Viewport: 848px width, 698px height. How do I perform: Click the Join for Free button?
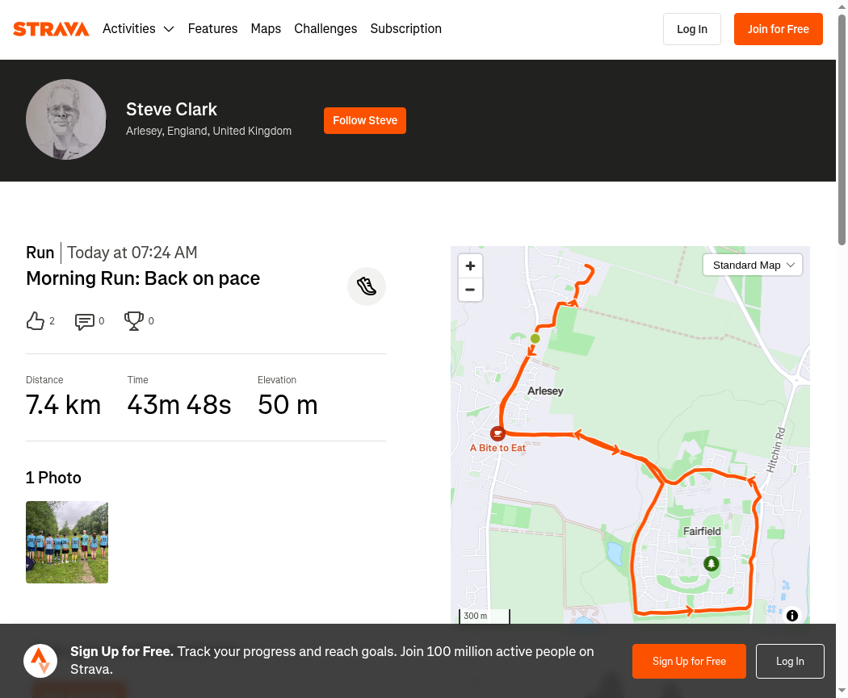779,29
